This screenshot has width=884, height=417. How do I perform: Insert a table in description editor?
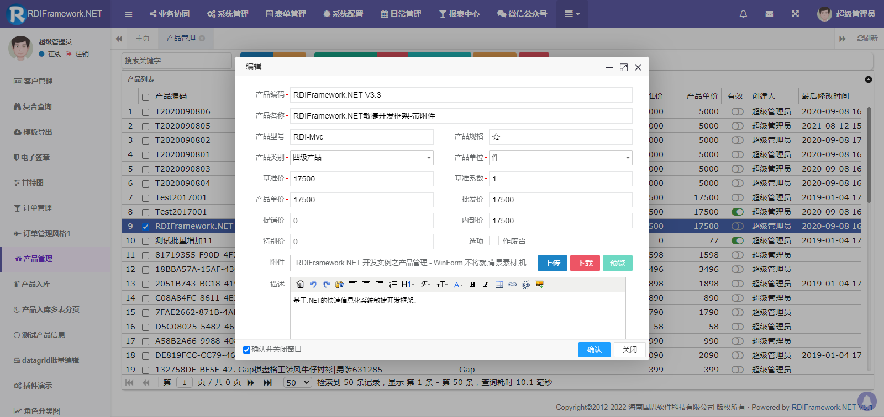point(499,285)
